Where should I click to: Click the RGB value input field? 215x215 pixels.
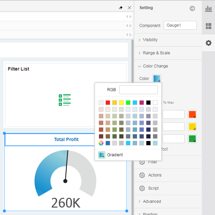pos(138,90)
